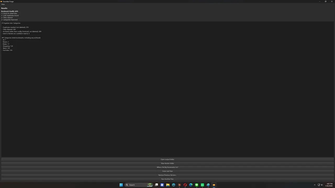Image resolution: width=335 pixels, height=188 pixels.
Task: Open LINE app from the taskbar
Action: [x=197, y=185]
